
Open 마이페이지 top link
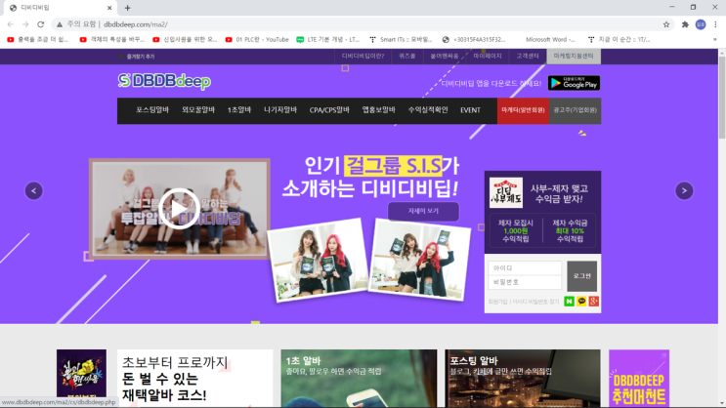tap(488, 56)
